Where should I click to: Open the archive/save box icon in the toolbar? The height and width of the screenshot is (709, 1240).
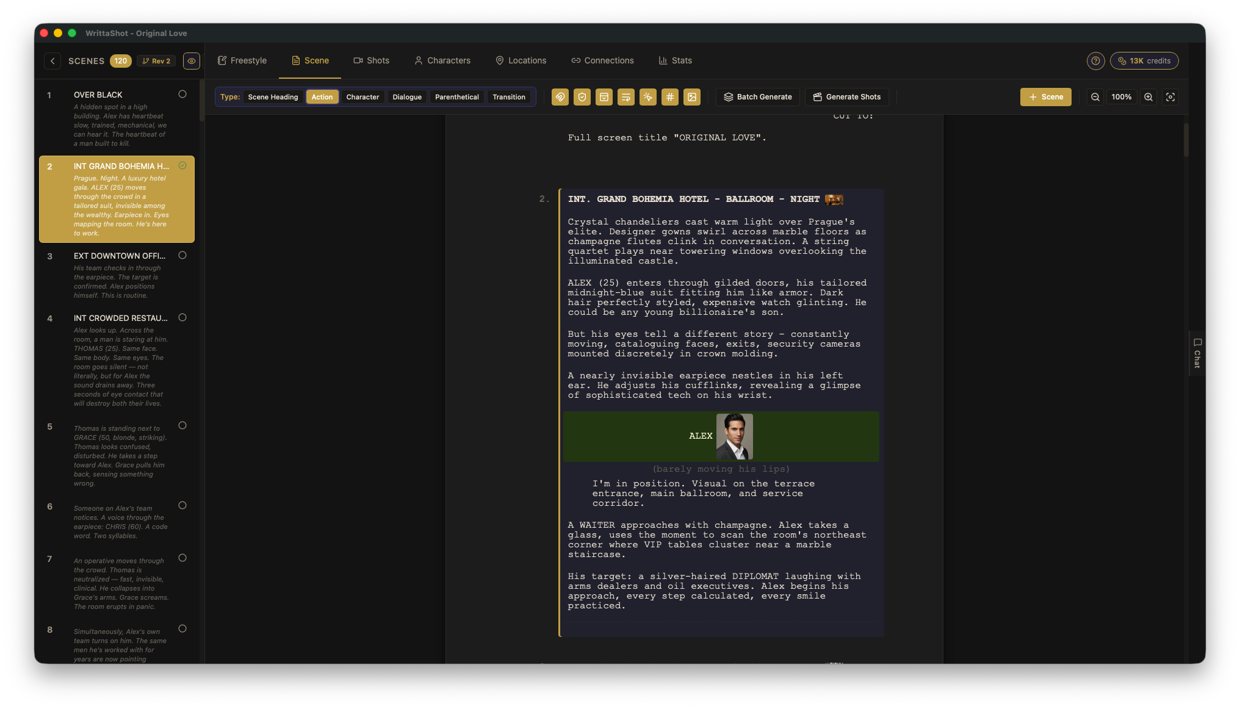[604, 96]
